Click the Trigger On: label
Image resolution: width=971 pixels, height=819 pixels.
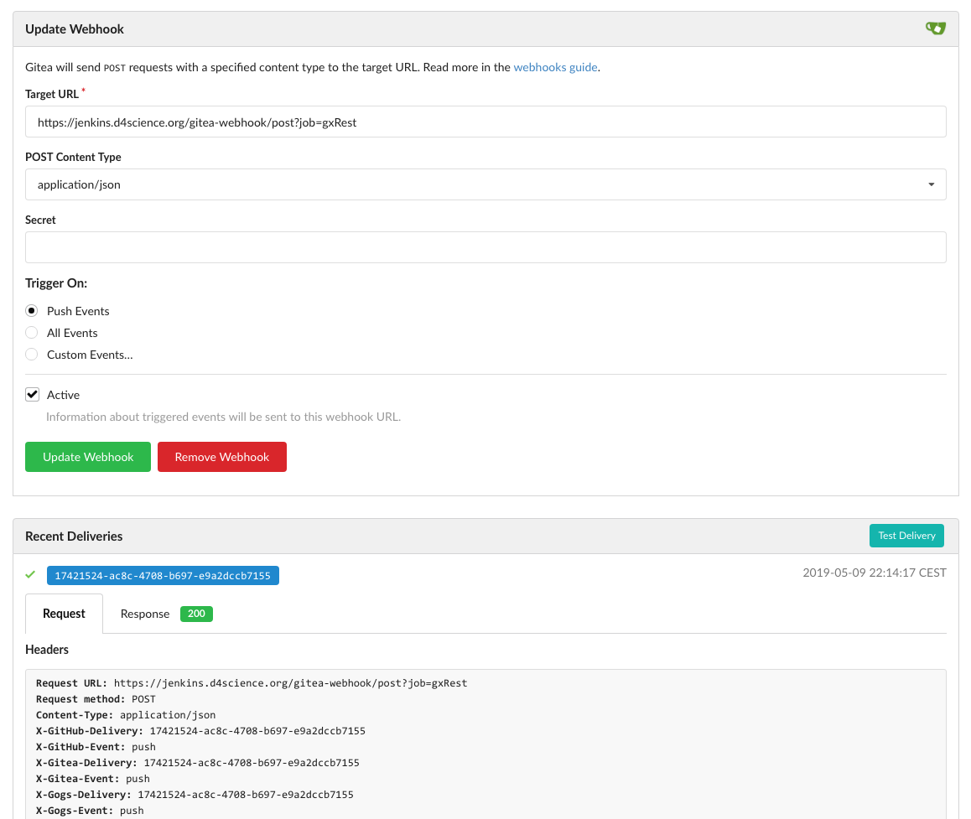[x=56, y=283]
